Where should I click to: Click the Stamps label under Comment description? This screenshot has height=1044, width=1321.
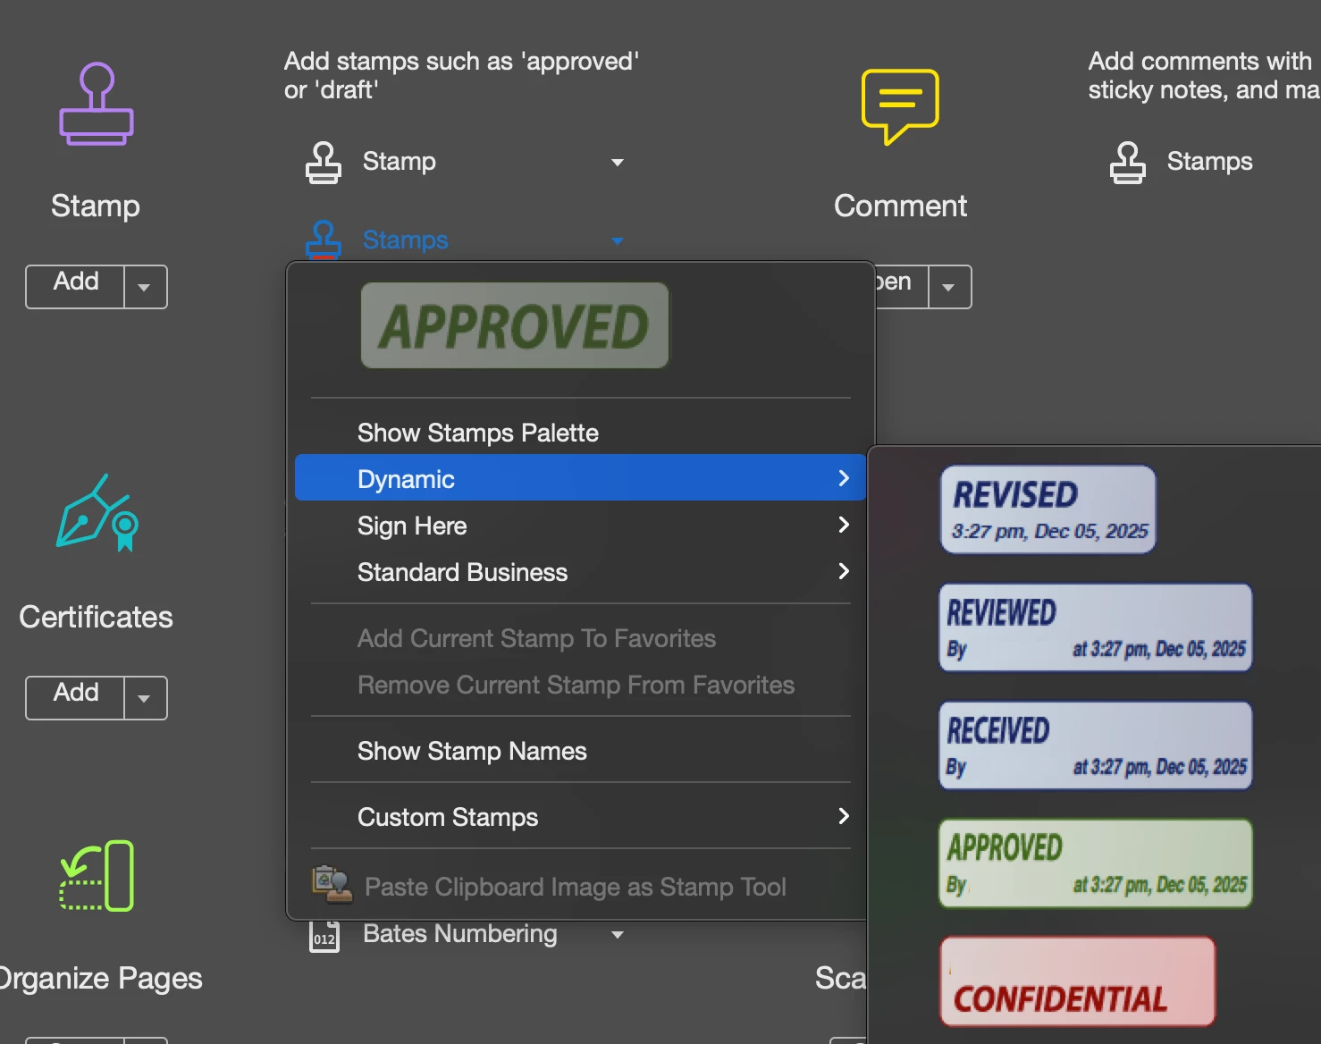pos(1210,162)
